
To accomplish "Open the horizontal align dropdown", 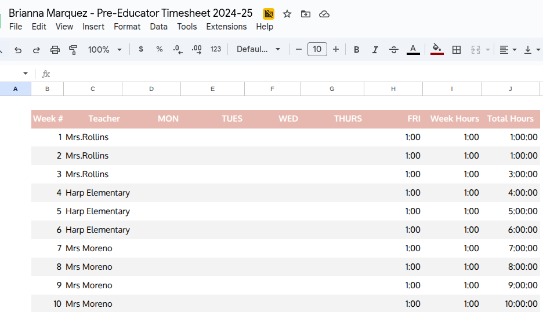I will (x=508, y=50).
